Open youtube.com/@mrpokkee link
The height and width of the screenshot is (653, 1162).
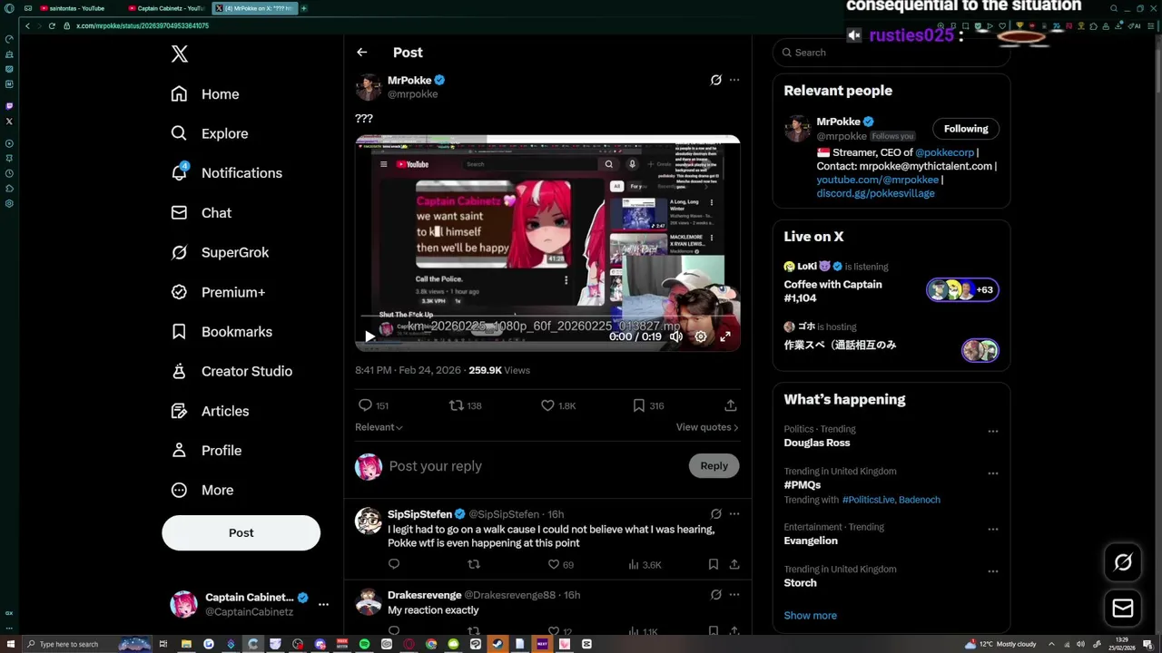[877, 180]
